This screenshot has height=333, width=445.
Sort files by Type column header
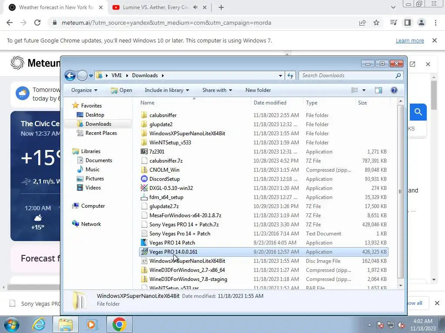[x=329, y=102]
